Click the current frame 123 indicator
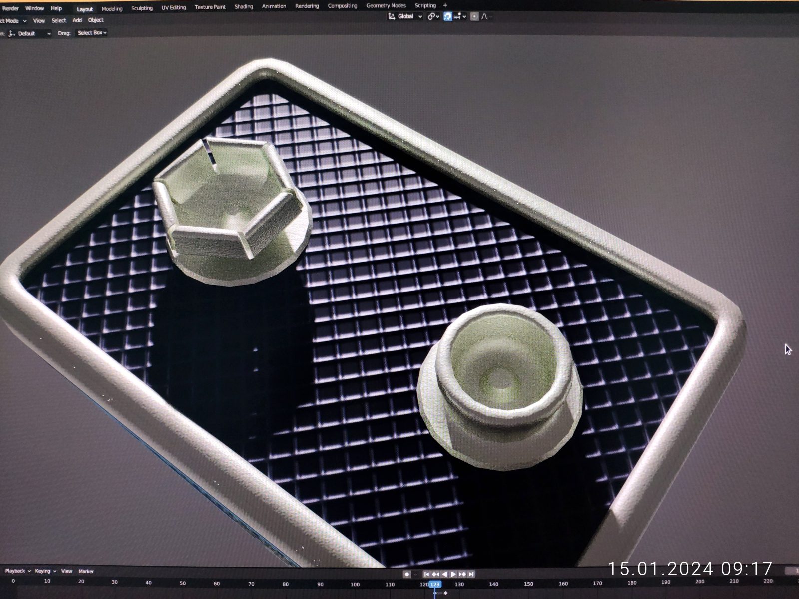799x599 pixels. point(435,584)
